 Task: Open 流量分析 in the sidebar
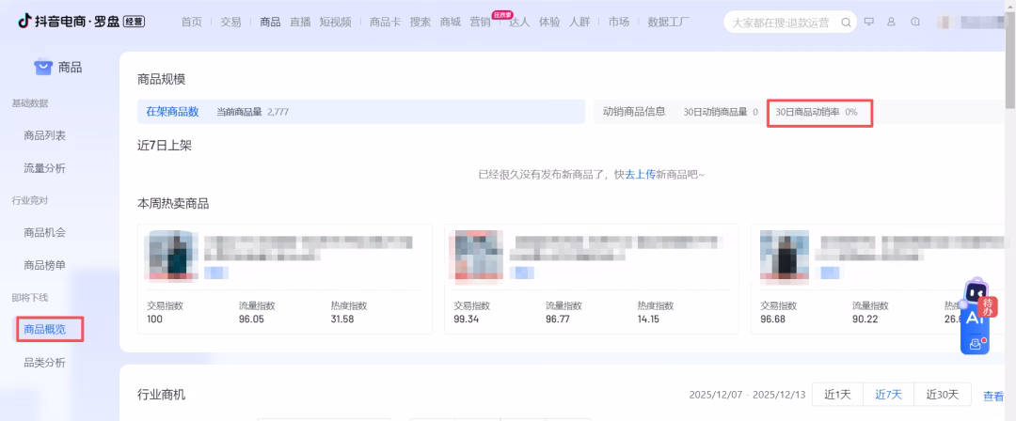coord(44,168)
